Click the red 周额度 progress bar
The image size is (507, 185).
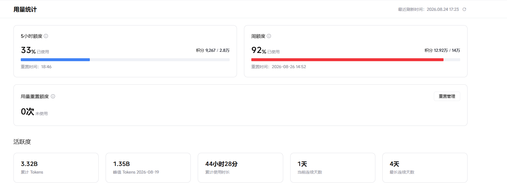click(x=355, y=60)
